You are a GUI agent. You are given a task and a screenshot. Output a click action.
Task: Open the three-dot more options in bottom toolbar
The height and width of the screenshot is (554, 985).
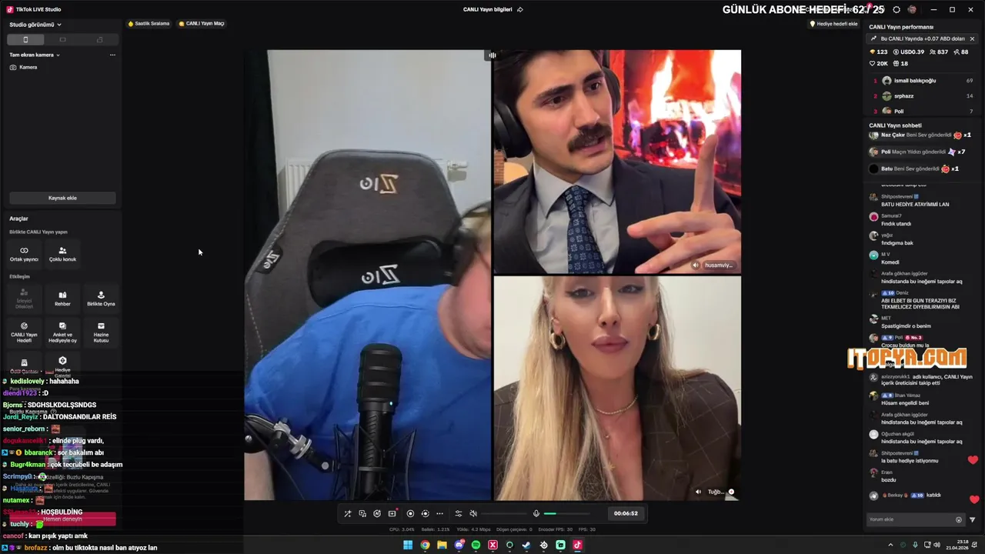439,513
